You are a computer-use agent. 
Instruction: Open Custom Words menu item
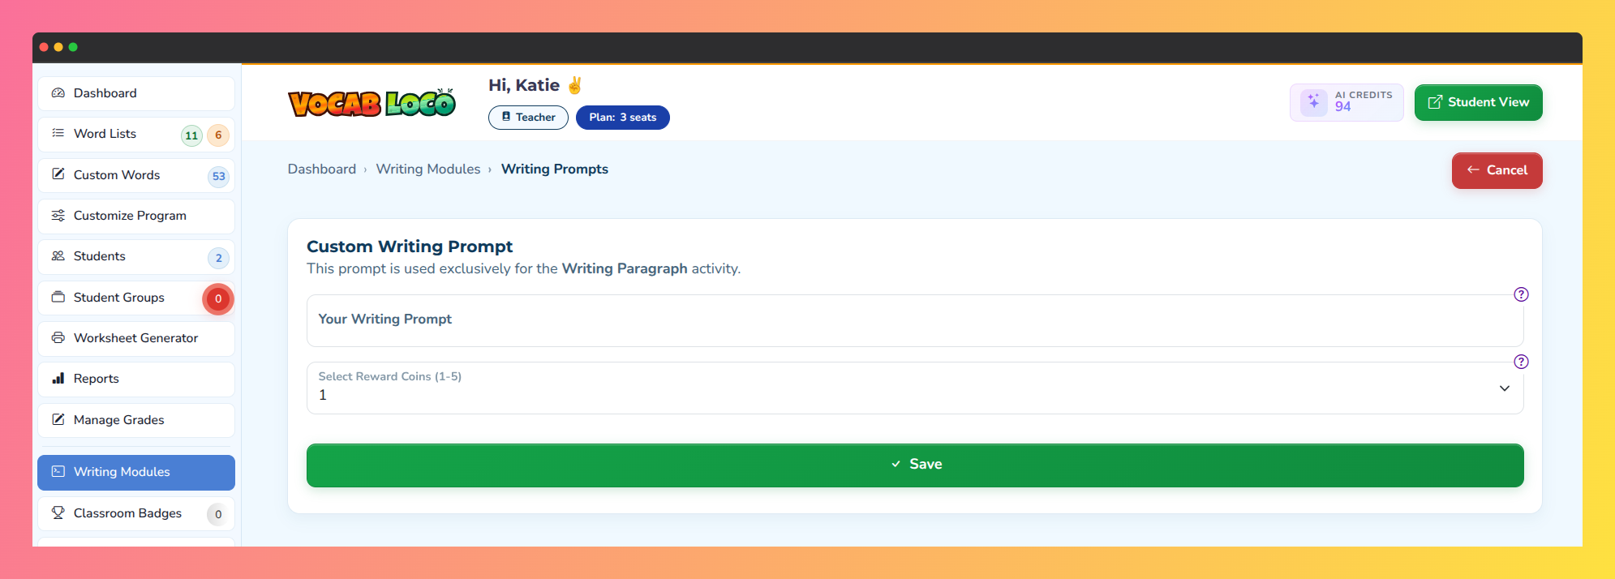[136, 175]
